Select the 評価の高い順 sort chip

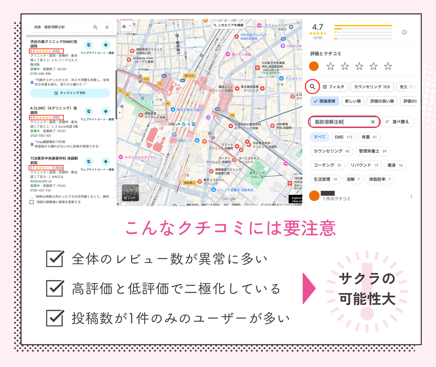click(x=382, y=101)
